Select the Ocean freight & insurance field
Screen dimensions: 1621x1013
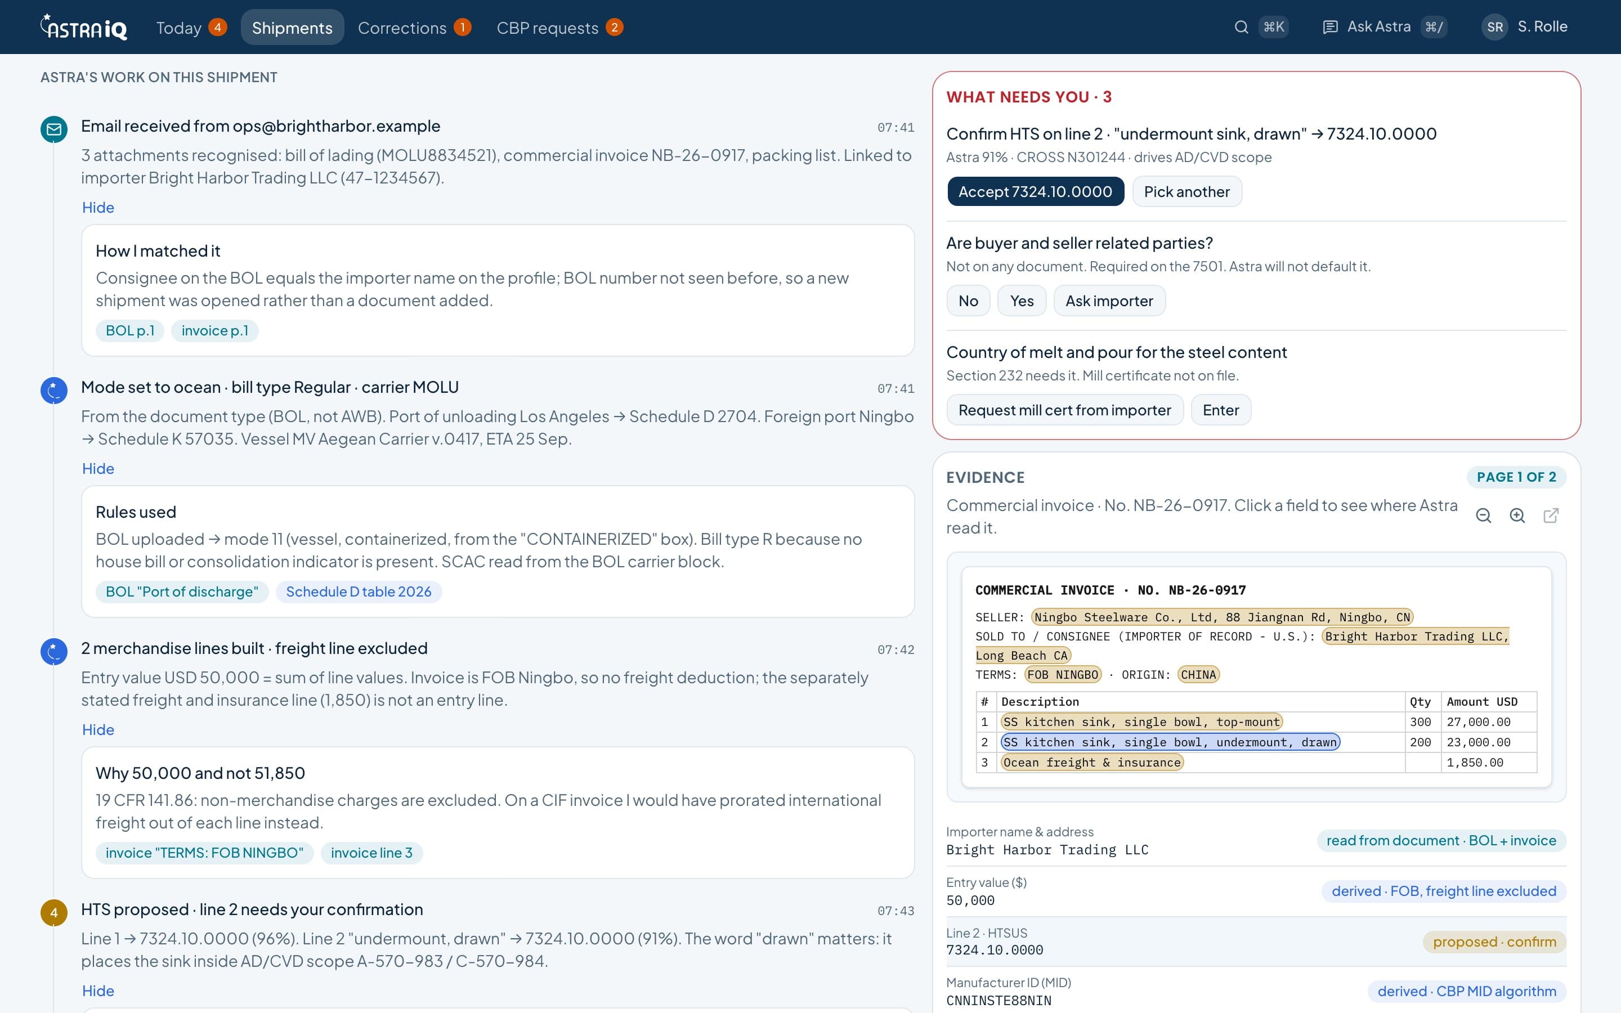tap(1092, 763)
